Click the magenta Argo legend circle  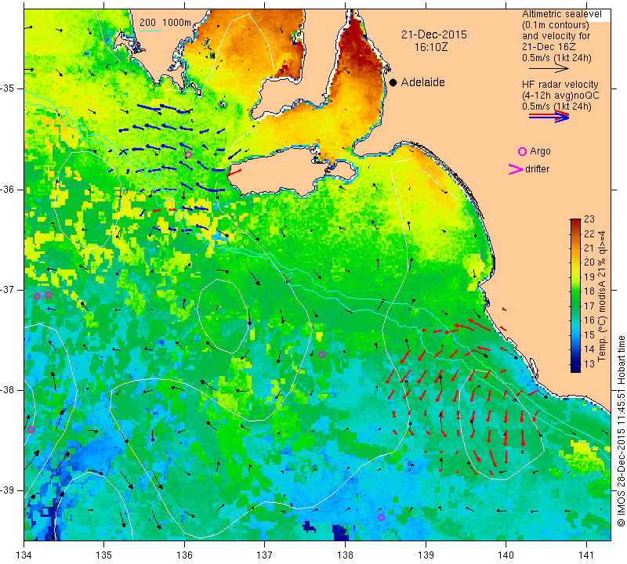coord(522,151)
